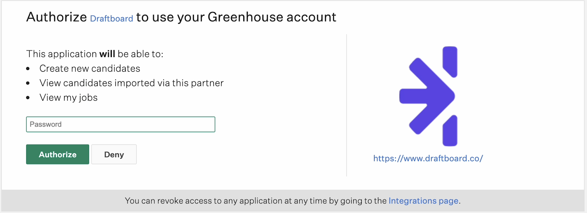Open the https://www.draftboard.co/ link
Image resolution: width=587 pixels, height=213 pixels.
point(428,158)
